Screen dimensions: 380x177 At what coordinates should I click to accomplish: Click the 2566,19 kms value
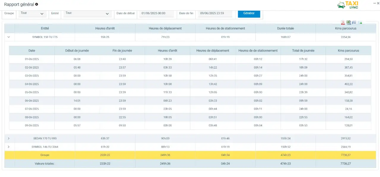pyautogui.click(x=346, y=147)
